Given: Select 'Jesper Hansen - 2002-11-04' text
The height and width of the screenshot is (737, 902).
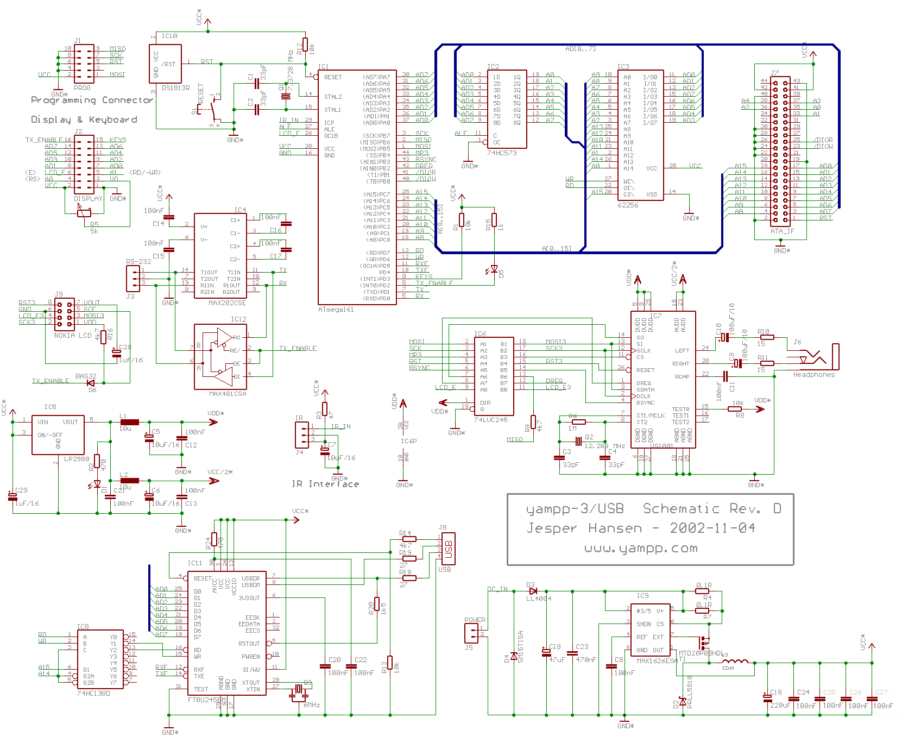Looking at the screenshot, I should pyautogui.click(x=641, y=528).
